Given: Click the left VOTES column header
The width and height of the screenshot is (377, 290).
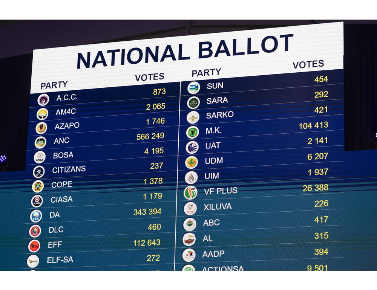Looking at the screenshot, I should [150, 77].
